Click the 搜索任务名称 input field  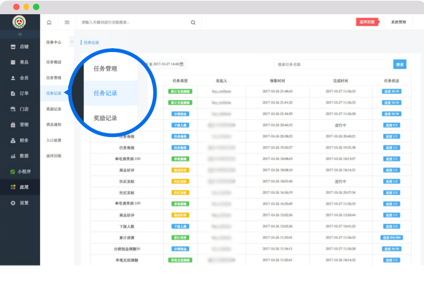click(x=333, y=65)
